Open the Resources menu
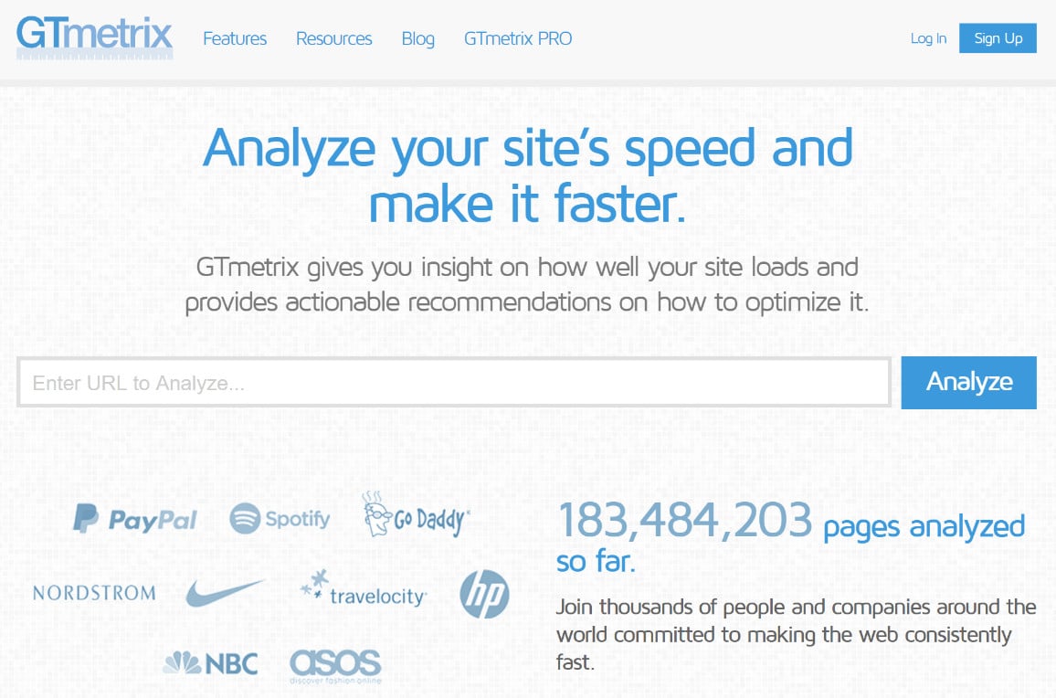This screenshot has width=1056, height=698. pyautogui.click(x=333, y=38)
